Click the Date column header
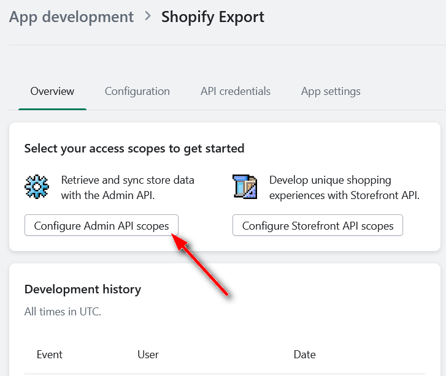 click(305, 355)
